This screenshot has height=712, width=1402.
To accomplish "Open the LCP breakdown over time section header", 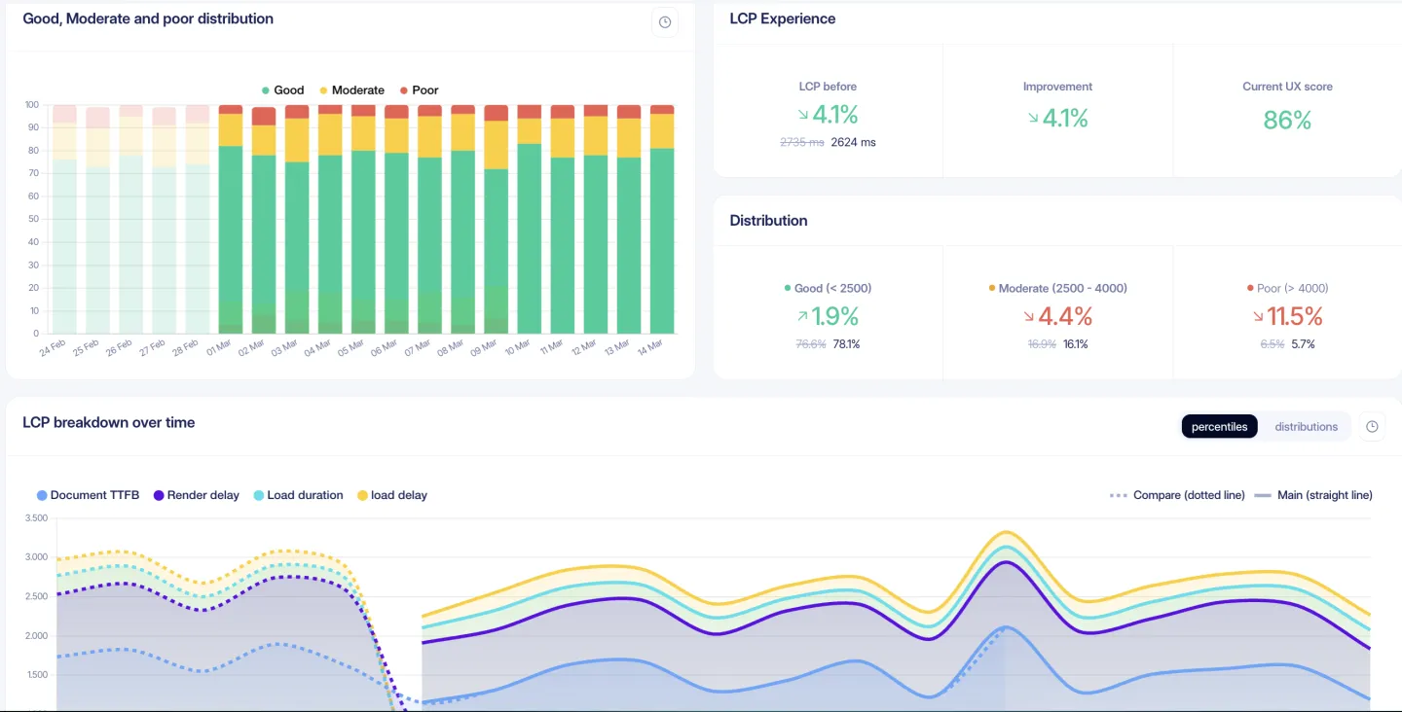I will (109, 422).
